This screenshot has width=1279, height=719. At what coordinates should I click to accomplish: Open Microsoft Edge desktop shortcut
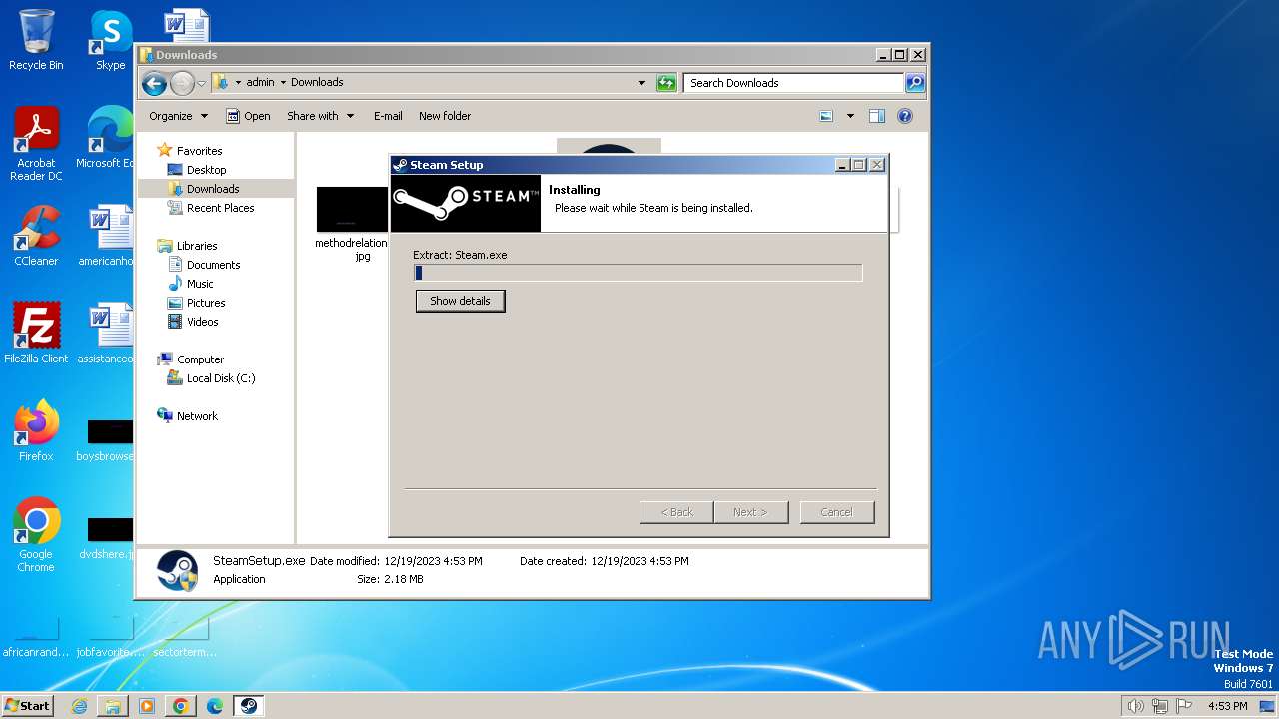[105, 138]
